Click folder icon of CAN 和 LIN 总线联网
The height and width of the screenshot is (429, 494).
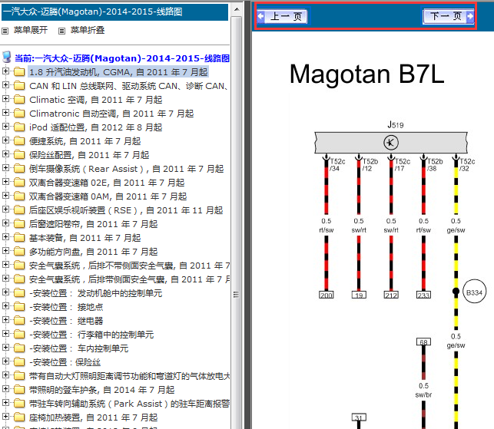tap(19, 86)
